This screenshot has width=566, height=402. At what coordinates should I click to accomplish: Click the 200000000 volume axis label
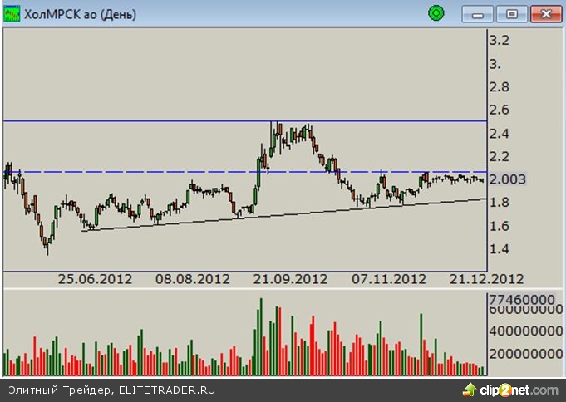[525, 354]
